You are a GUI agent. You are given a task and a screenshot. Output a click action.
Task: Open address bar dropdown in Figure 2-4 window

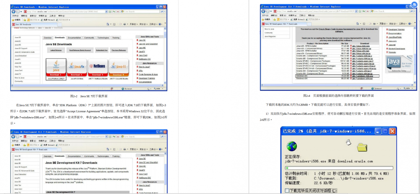356,11
